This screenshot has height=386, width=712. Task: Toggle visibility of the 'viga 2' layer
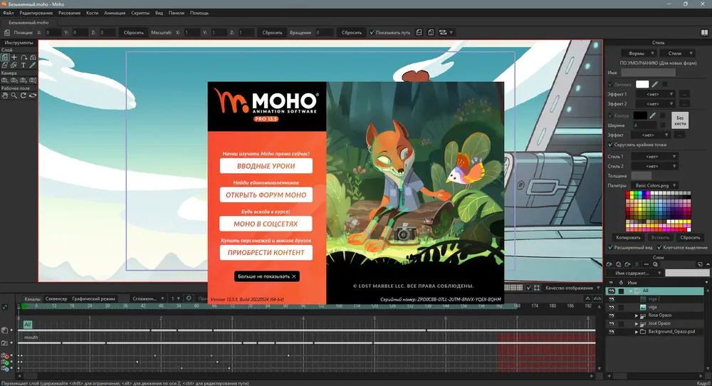pos(611,299)
